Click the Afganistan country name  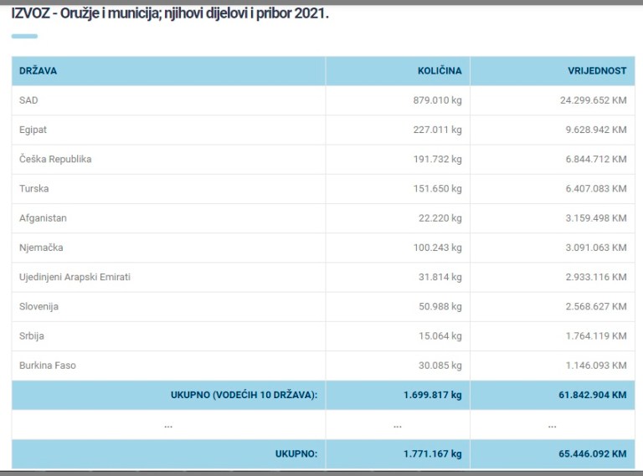click(x=43, y=218)
